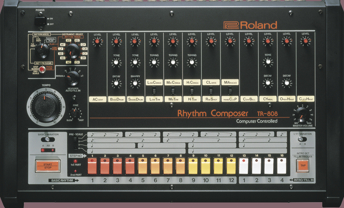Screen dimensions: 344x208
Task: Click the Low Tom tuning knob
Action: coord(154,62)
